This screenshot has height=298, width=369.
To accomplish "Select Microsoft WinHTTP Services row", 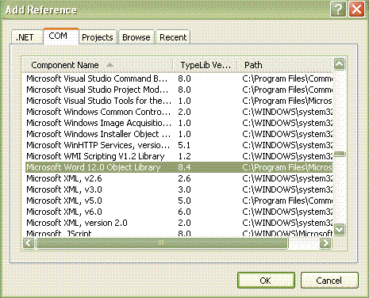I will pyautogui.click(x=179, y=145).
